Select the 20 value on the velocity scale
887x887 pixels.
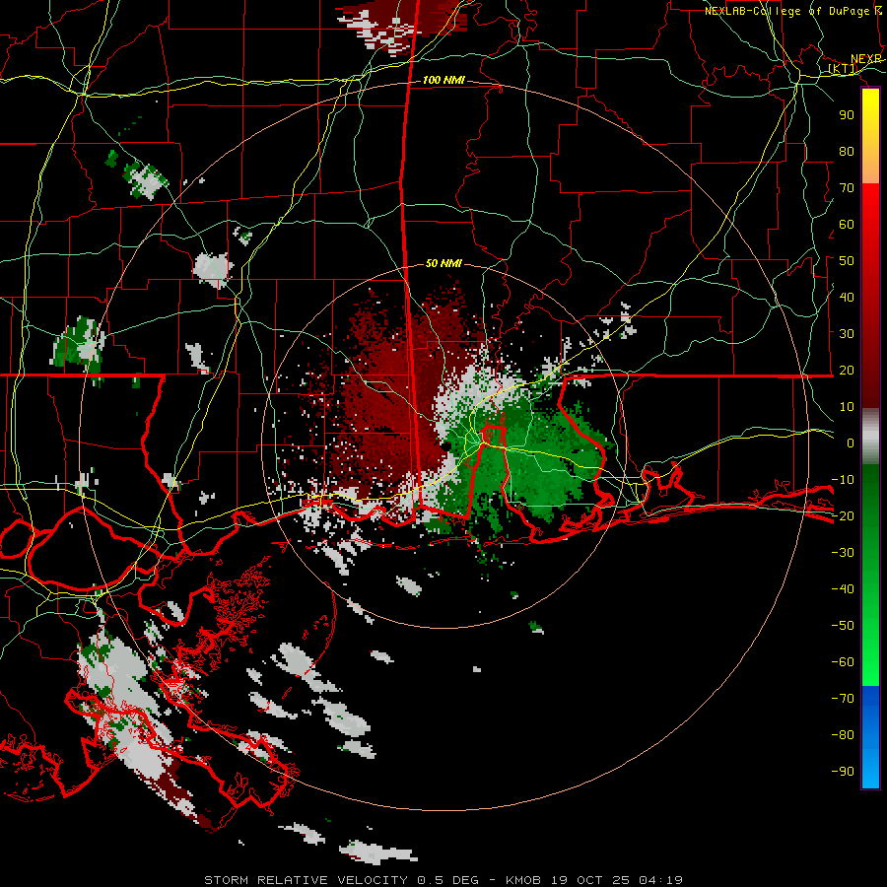(847, 370)
